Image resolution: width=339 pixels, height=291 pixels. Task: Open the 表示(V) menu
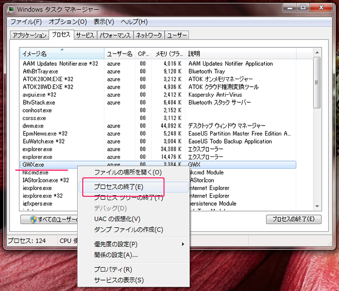(x=104, y=22)
